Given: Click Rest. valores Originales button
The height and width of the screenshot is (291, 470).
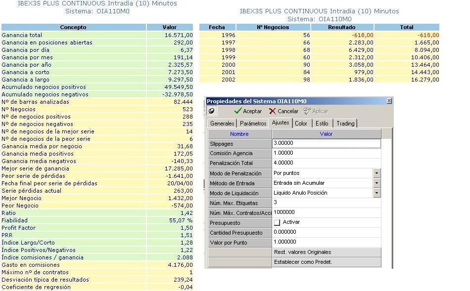Looking at the screenshot, I should pyautogui.click(x=327, y=252).
